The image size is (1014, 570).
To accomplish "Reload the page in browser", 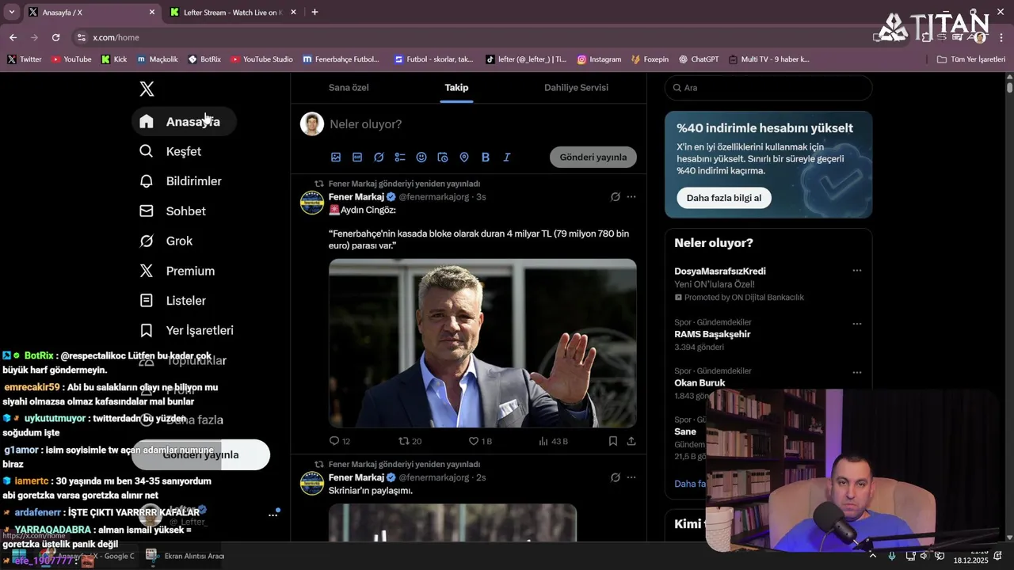I will point(55,37).
